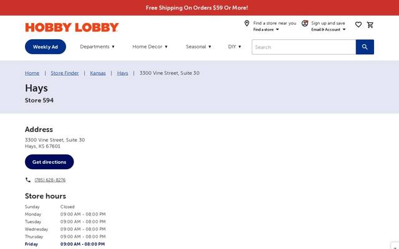The height and width of the screenshot is (249, 399).
Task: Click '3300 Vine Street, Suite 30' address line
Action: point(55,140)
